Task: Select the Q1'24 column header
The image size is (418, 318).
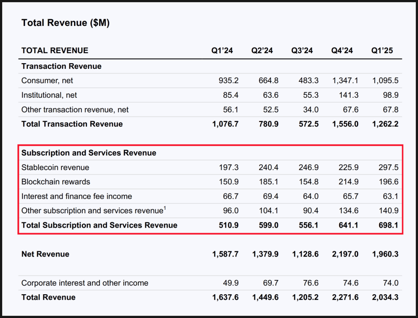Action: (222, 51)
